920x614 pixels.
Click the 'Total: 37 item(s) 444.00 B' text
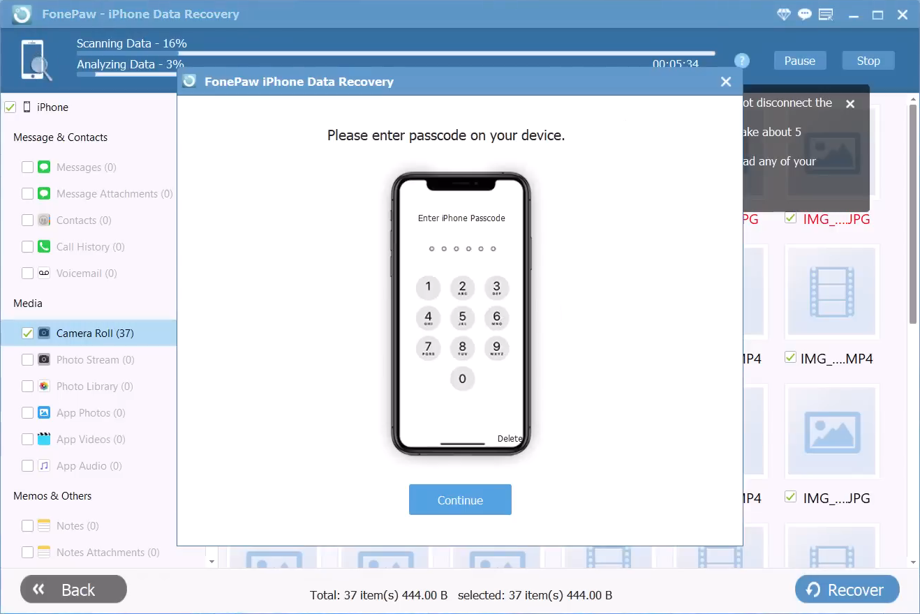coord(379,595)
